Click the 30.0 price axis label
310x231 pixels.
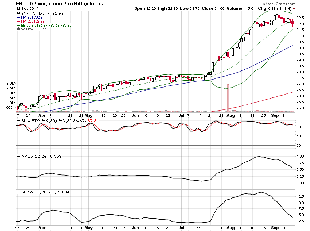(300, 48)
